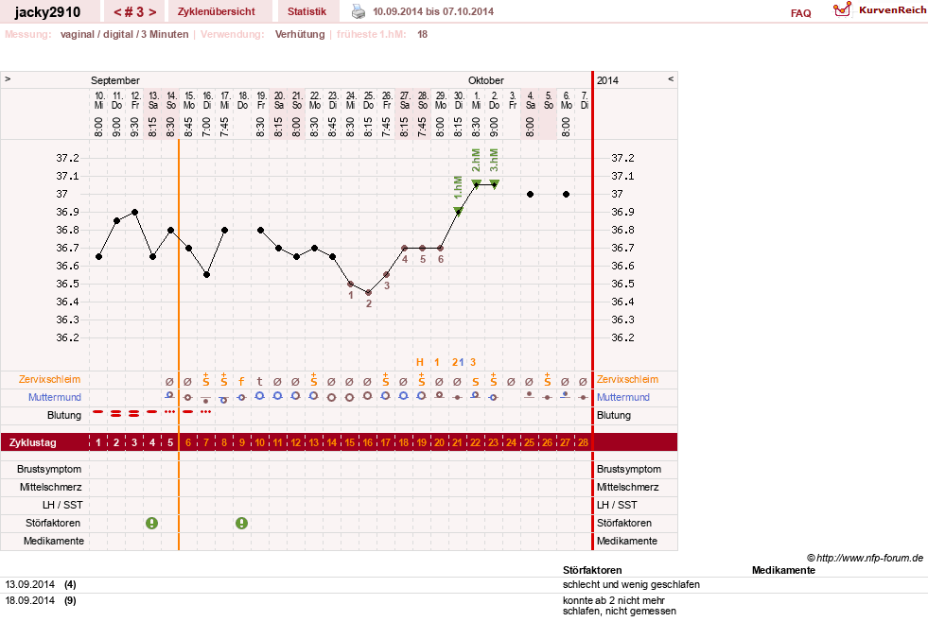Click the Muttermund symbol on cycle day 25
Viewport: 928px width, 639px height.
pos(530,395)
